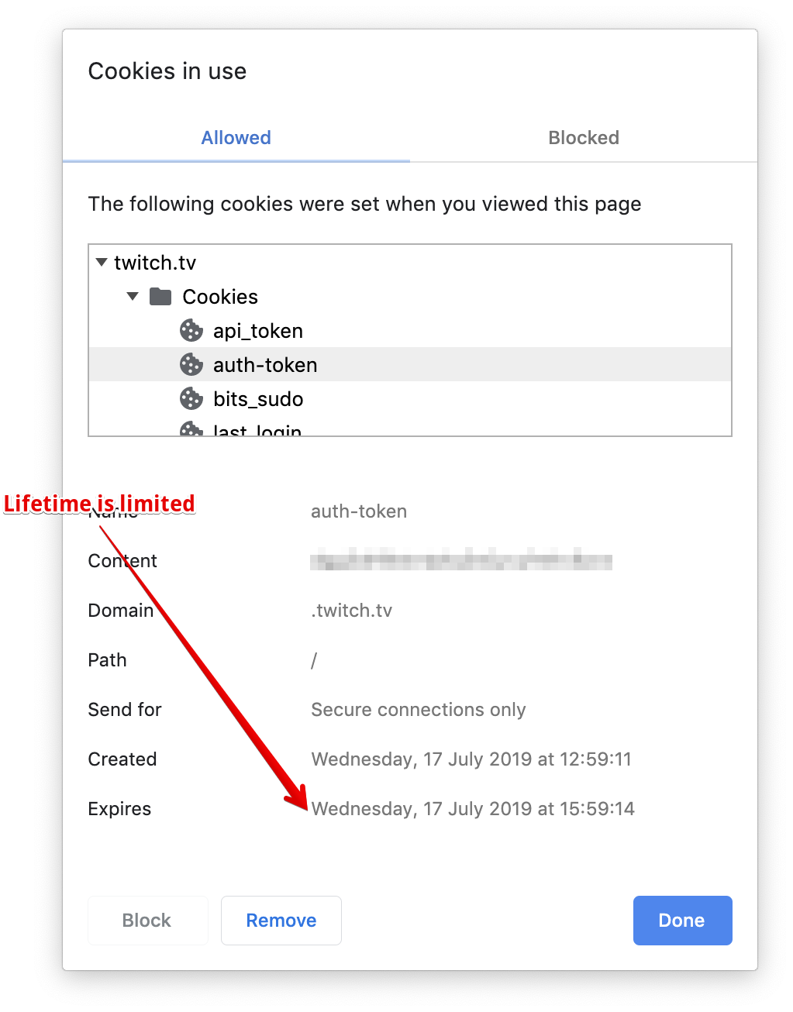Screen dimensions: 793x1012
Task: Select the auth-token cookie entry
Action: pos(265,364)
